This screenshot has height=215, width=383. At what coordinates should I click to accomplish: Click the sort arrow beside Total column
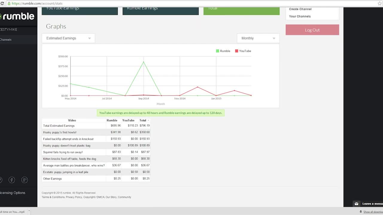[x=148, y=120]
